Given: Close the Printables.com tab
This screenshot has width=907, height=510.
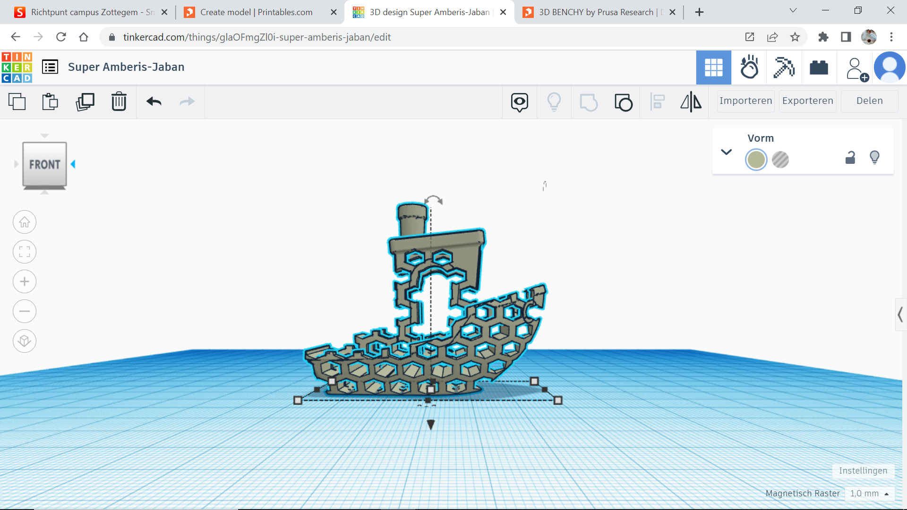Looking at the screenshot, I should point(334,12).
